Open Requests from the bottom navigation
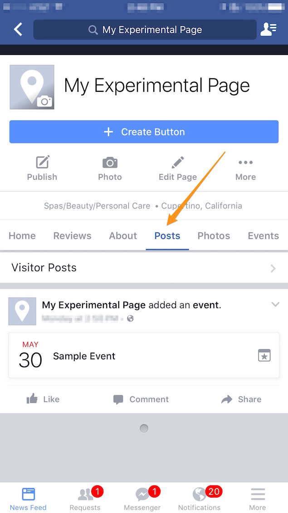This screenshot has height=513, width=288. pos(85,494)
